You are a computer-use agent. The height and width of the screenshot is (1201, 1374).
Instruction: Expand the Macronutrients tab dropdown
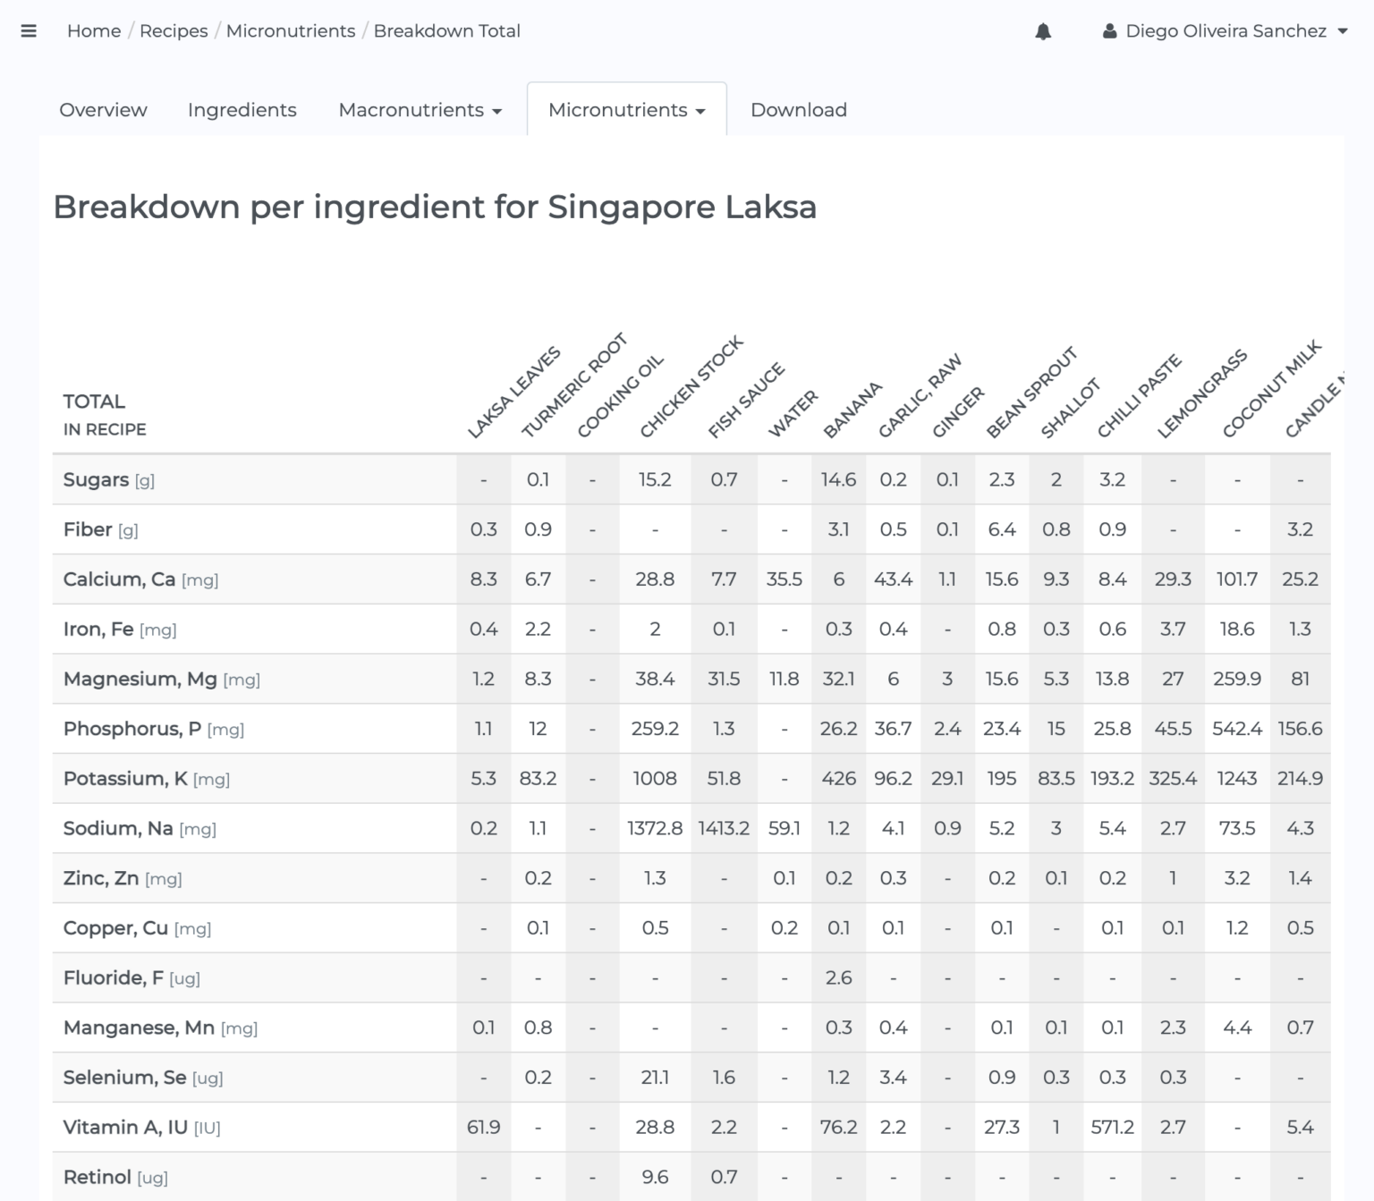420,110
